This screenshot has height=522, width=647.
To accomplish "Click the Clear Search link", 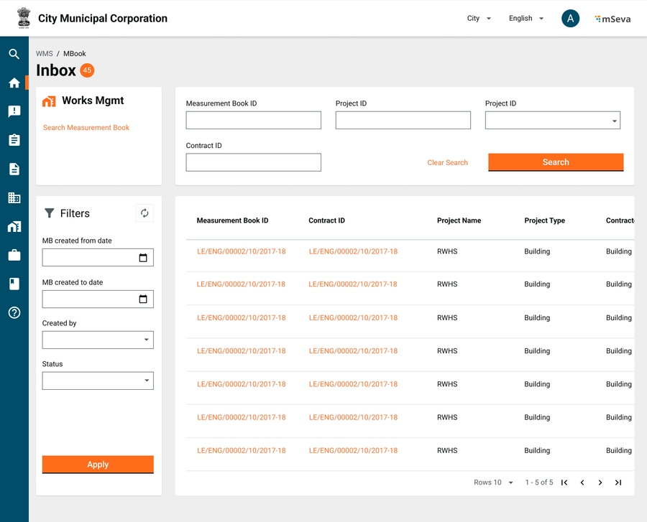I will (x=447, y=163).
